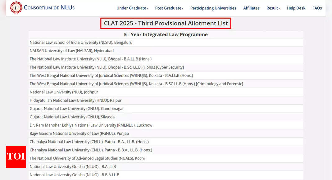Expand the Under Graduate dropdown menu
This screenshot has height=180, width=332.
(x=132, y=8)
